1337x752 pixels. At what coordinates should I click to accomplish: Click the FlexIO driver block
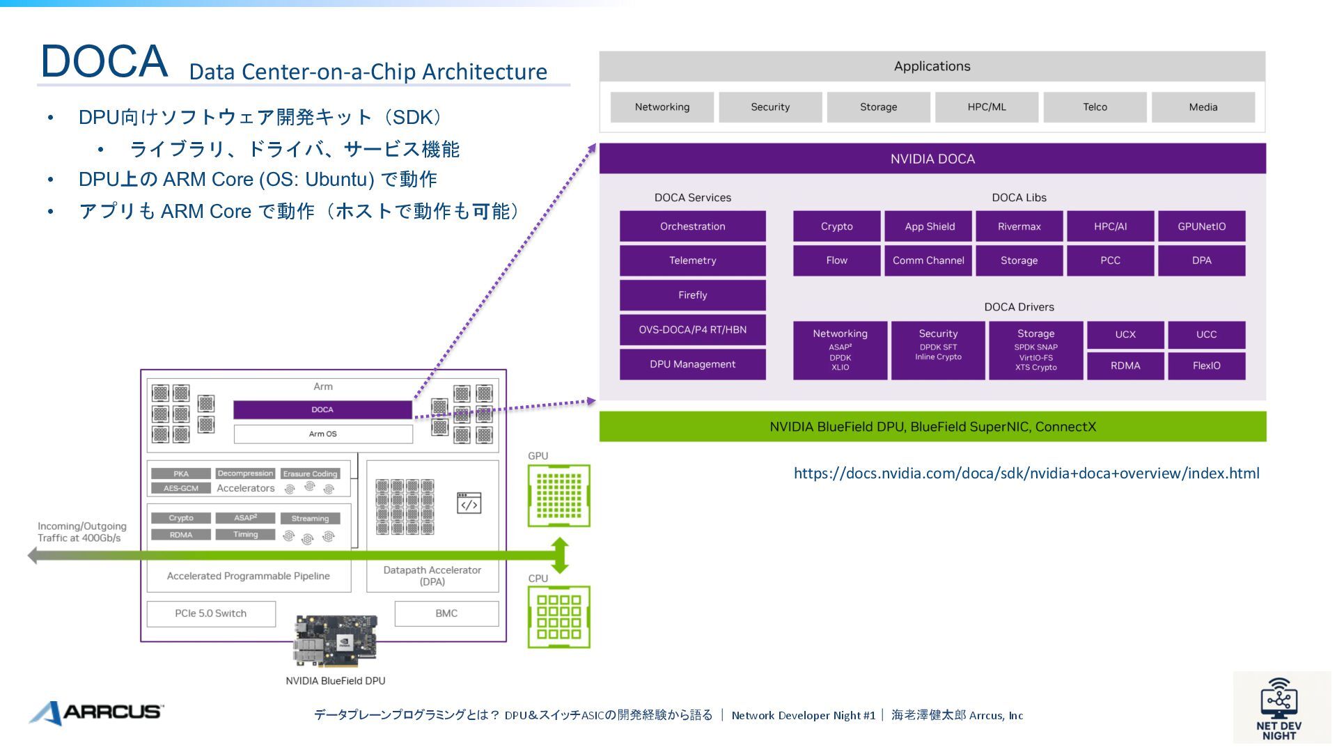coord(1206,366)
